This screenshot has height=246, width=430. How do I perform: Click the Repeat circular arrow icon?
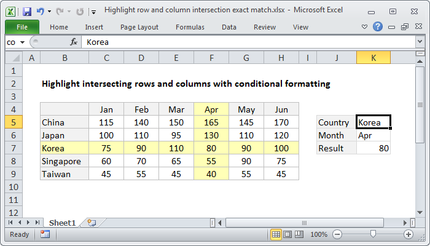[80, 12]
